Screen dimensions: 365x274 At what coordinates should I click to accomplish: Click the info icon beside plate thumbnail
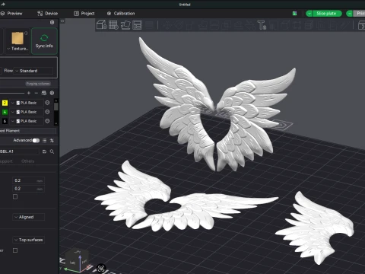click(x=26, y=33)
